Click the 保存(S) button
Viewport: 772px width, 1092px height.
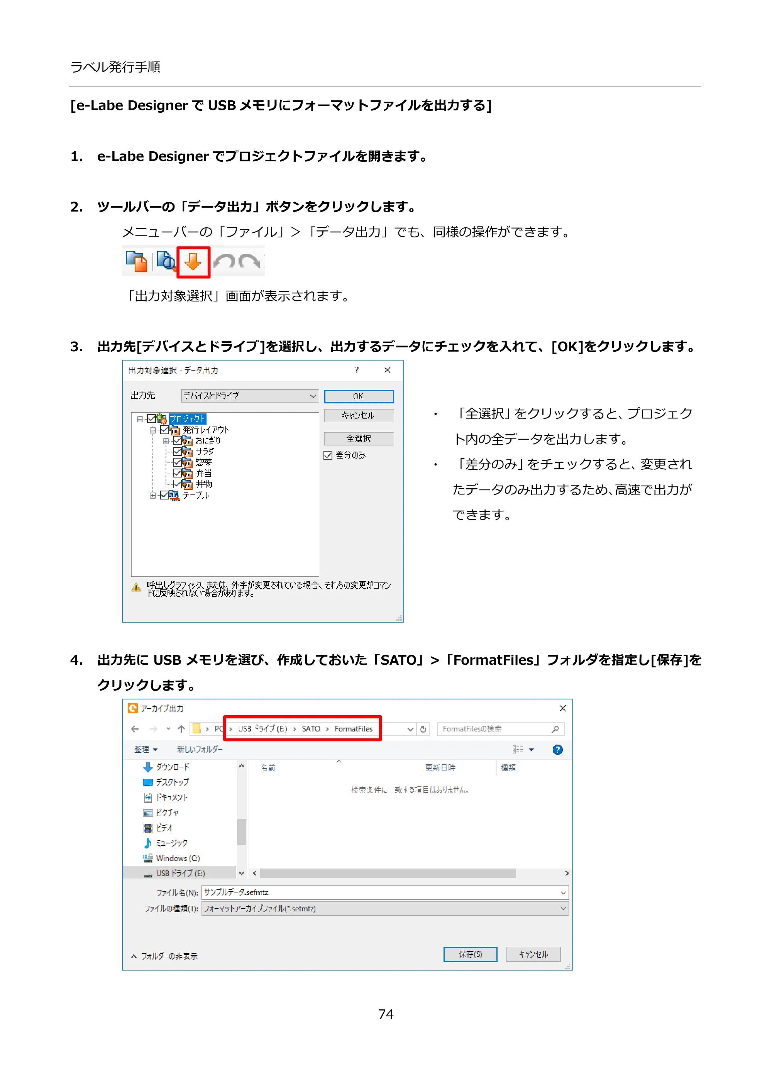tap(470, 954)
